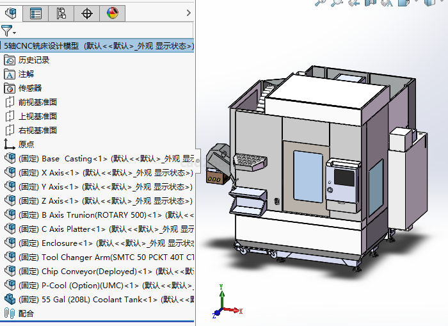448x326 pixels.
Task: Open the DisplayManager color ball tab
Action: tap(112, 13)
